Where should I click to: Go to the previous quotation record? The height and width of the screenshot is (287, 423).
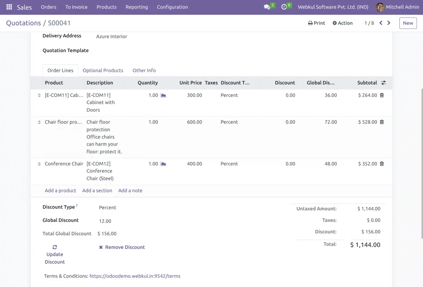click(x=381, y=23)
